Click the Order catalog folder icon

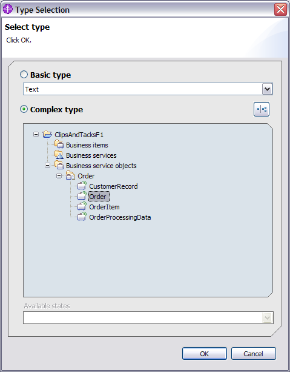point(71,175)
